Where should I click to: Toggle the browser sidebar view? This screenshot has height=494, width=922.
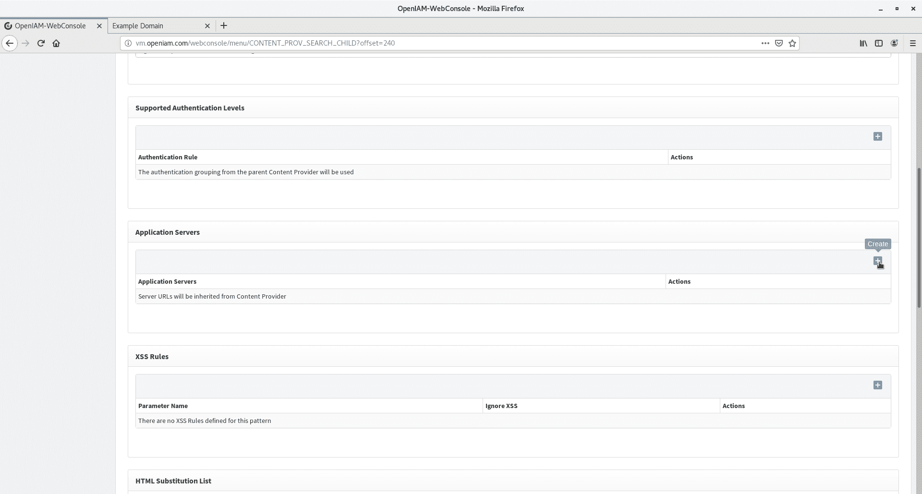pyautogui.click(x=879, y=43)
